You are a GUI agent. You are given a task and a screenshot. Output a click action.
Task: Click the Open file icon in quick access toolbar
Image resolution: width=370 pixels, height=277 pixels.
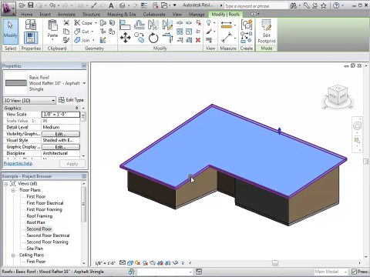pyautogui.click(x=22, y=5)
